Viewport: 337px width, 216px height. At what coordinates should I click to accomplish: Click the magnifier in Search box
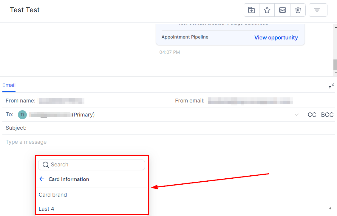click(x=46, y=165)
